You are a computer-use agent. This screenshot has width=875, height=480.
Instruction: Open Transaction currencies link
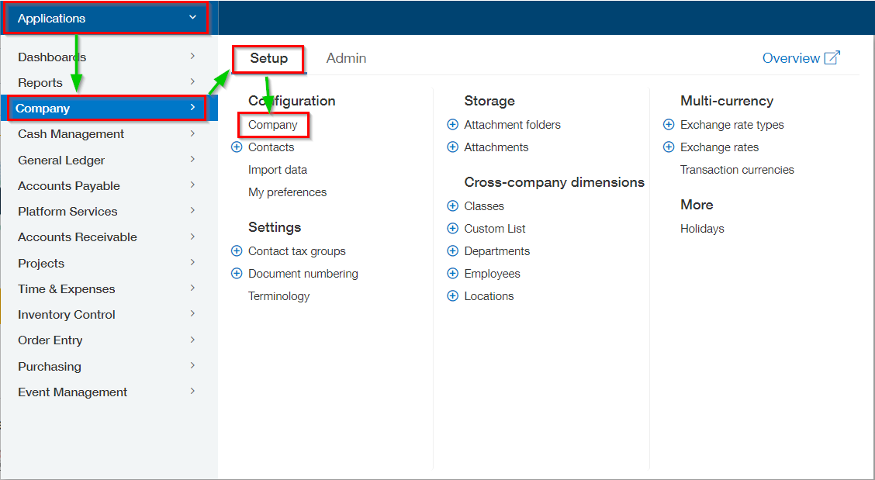tap(737, 170)
